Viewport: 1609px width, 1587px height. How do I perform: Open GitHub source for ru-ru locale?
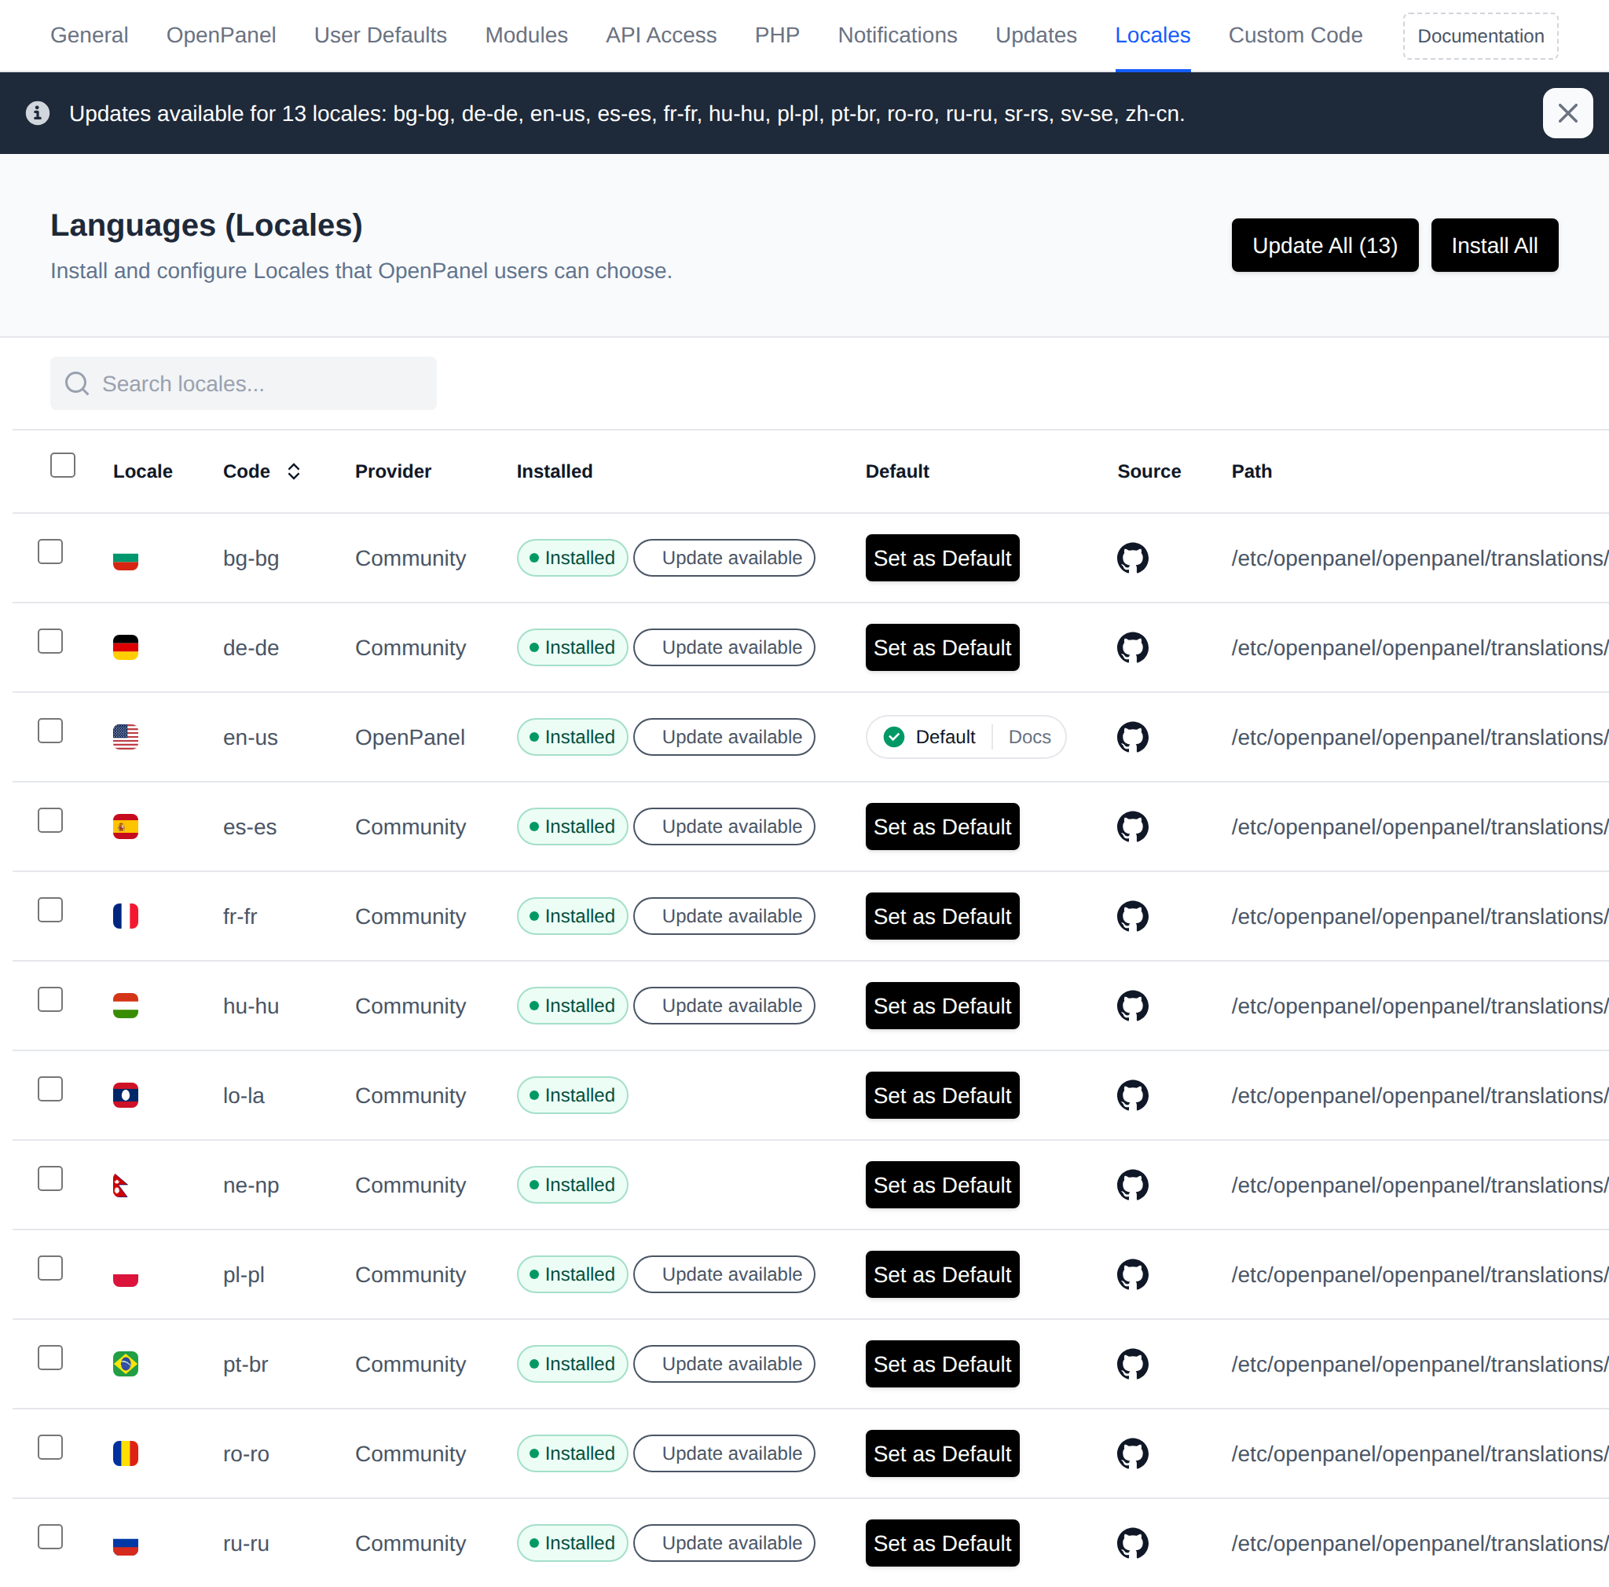pyautogui.click(x=1132, y=1542)
